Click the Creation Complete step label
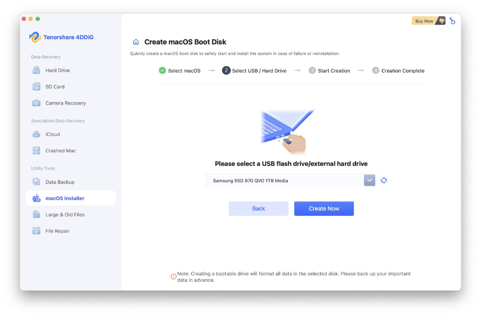481x317 pixels. tap(403, 71)
